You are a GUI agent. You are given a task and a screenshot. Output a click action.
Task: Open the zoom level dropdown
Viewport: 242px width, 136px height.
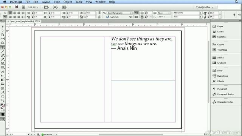click(38, 7)
